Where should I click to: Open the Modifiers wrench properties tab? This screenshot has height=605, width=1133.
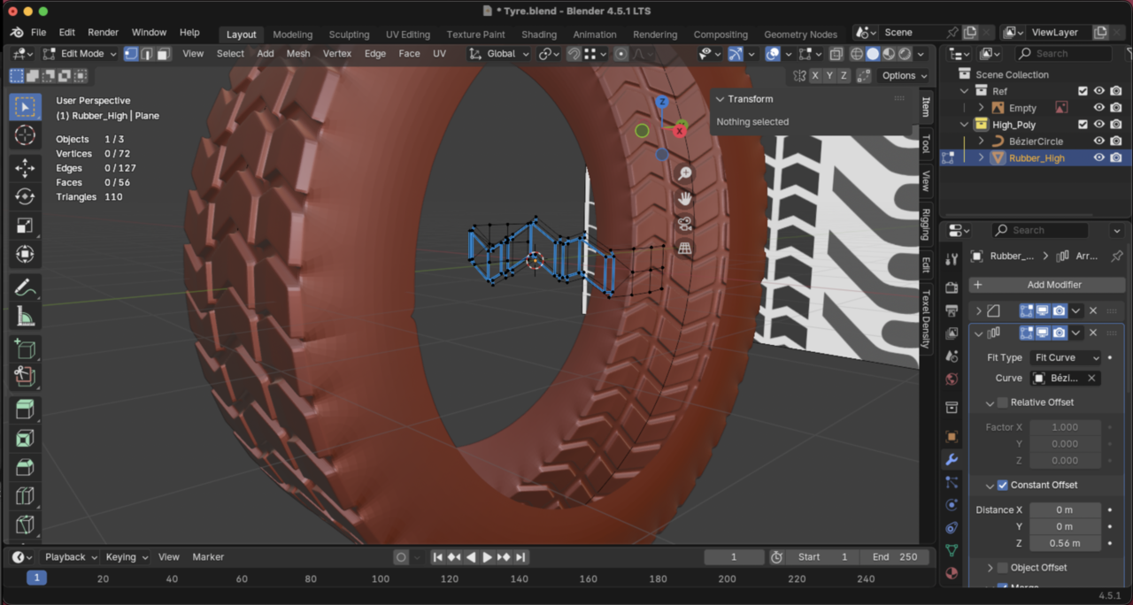click(x=952, y=460)
